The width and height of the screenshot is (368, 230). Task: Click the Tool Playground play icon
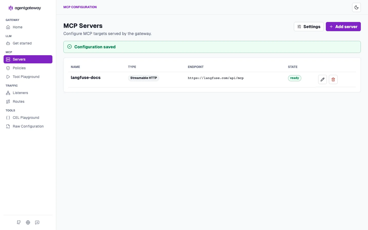coord(8,77)
